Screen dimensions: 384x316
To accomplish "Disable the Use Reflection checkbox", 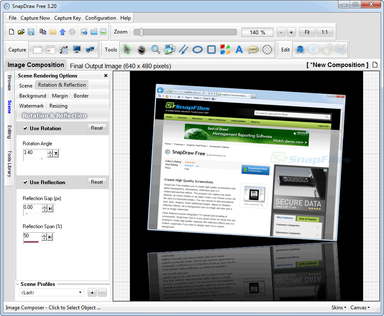I will [26, 182].
